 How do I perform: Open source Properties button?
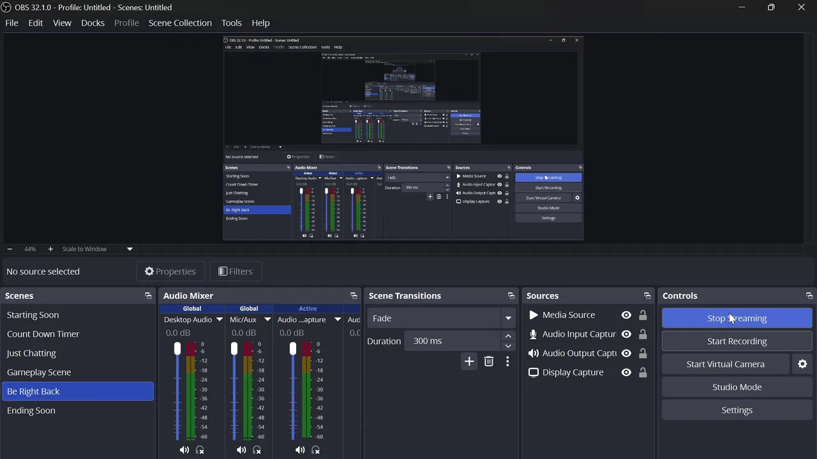tap(170, 272)
